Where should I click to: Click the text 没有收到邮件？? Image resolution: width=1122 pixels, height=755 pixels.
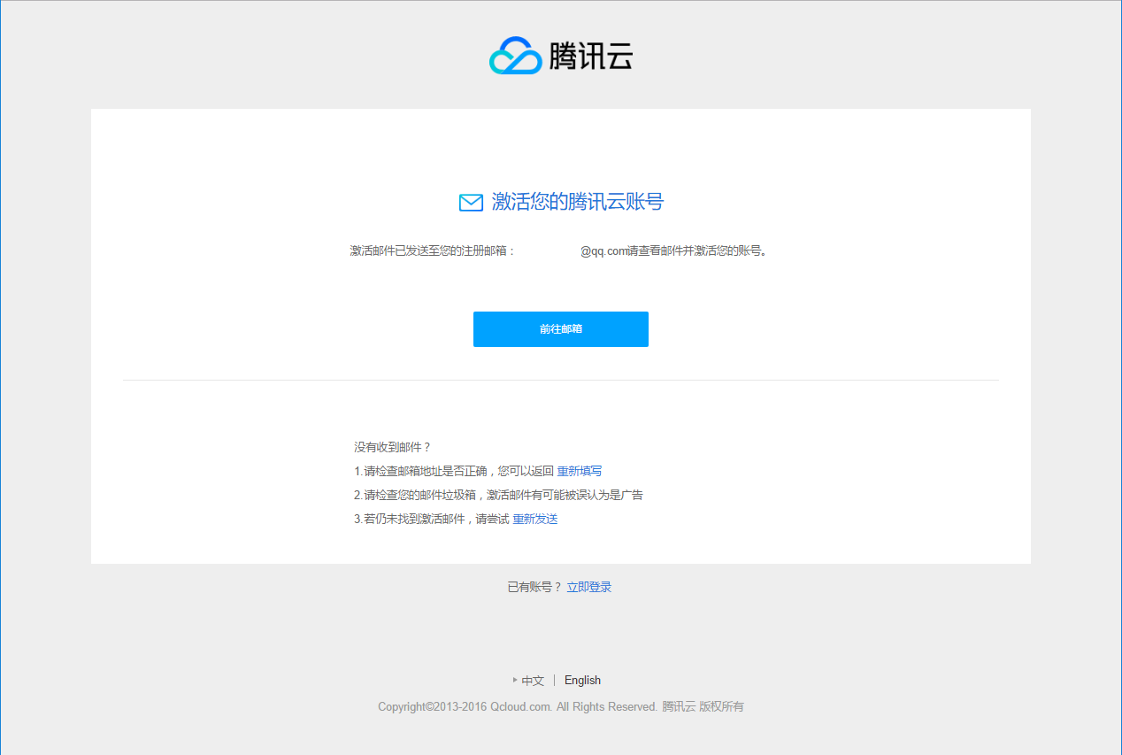click(393, 447)
